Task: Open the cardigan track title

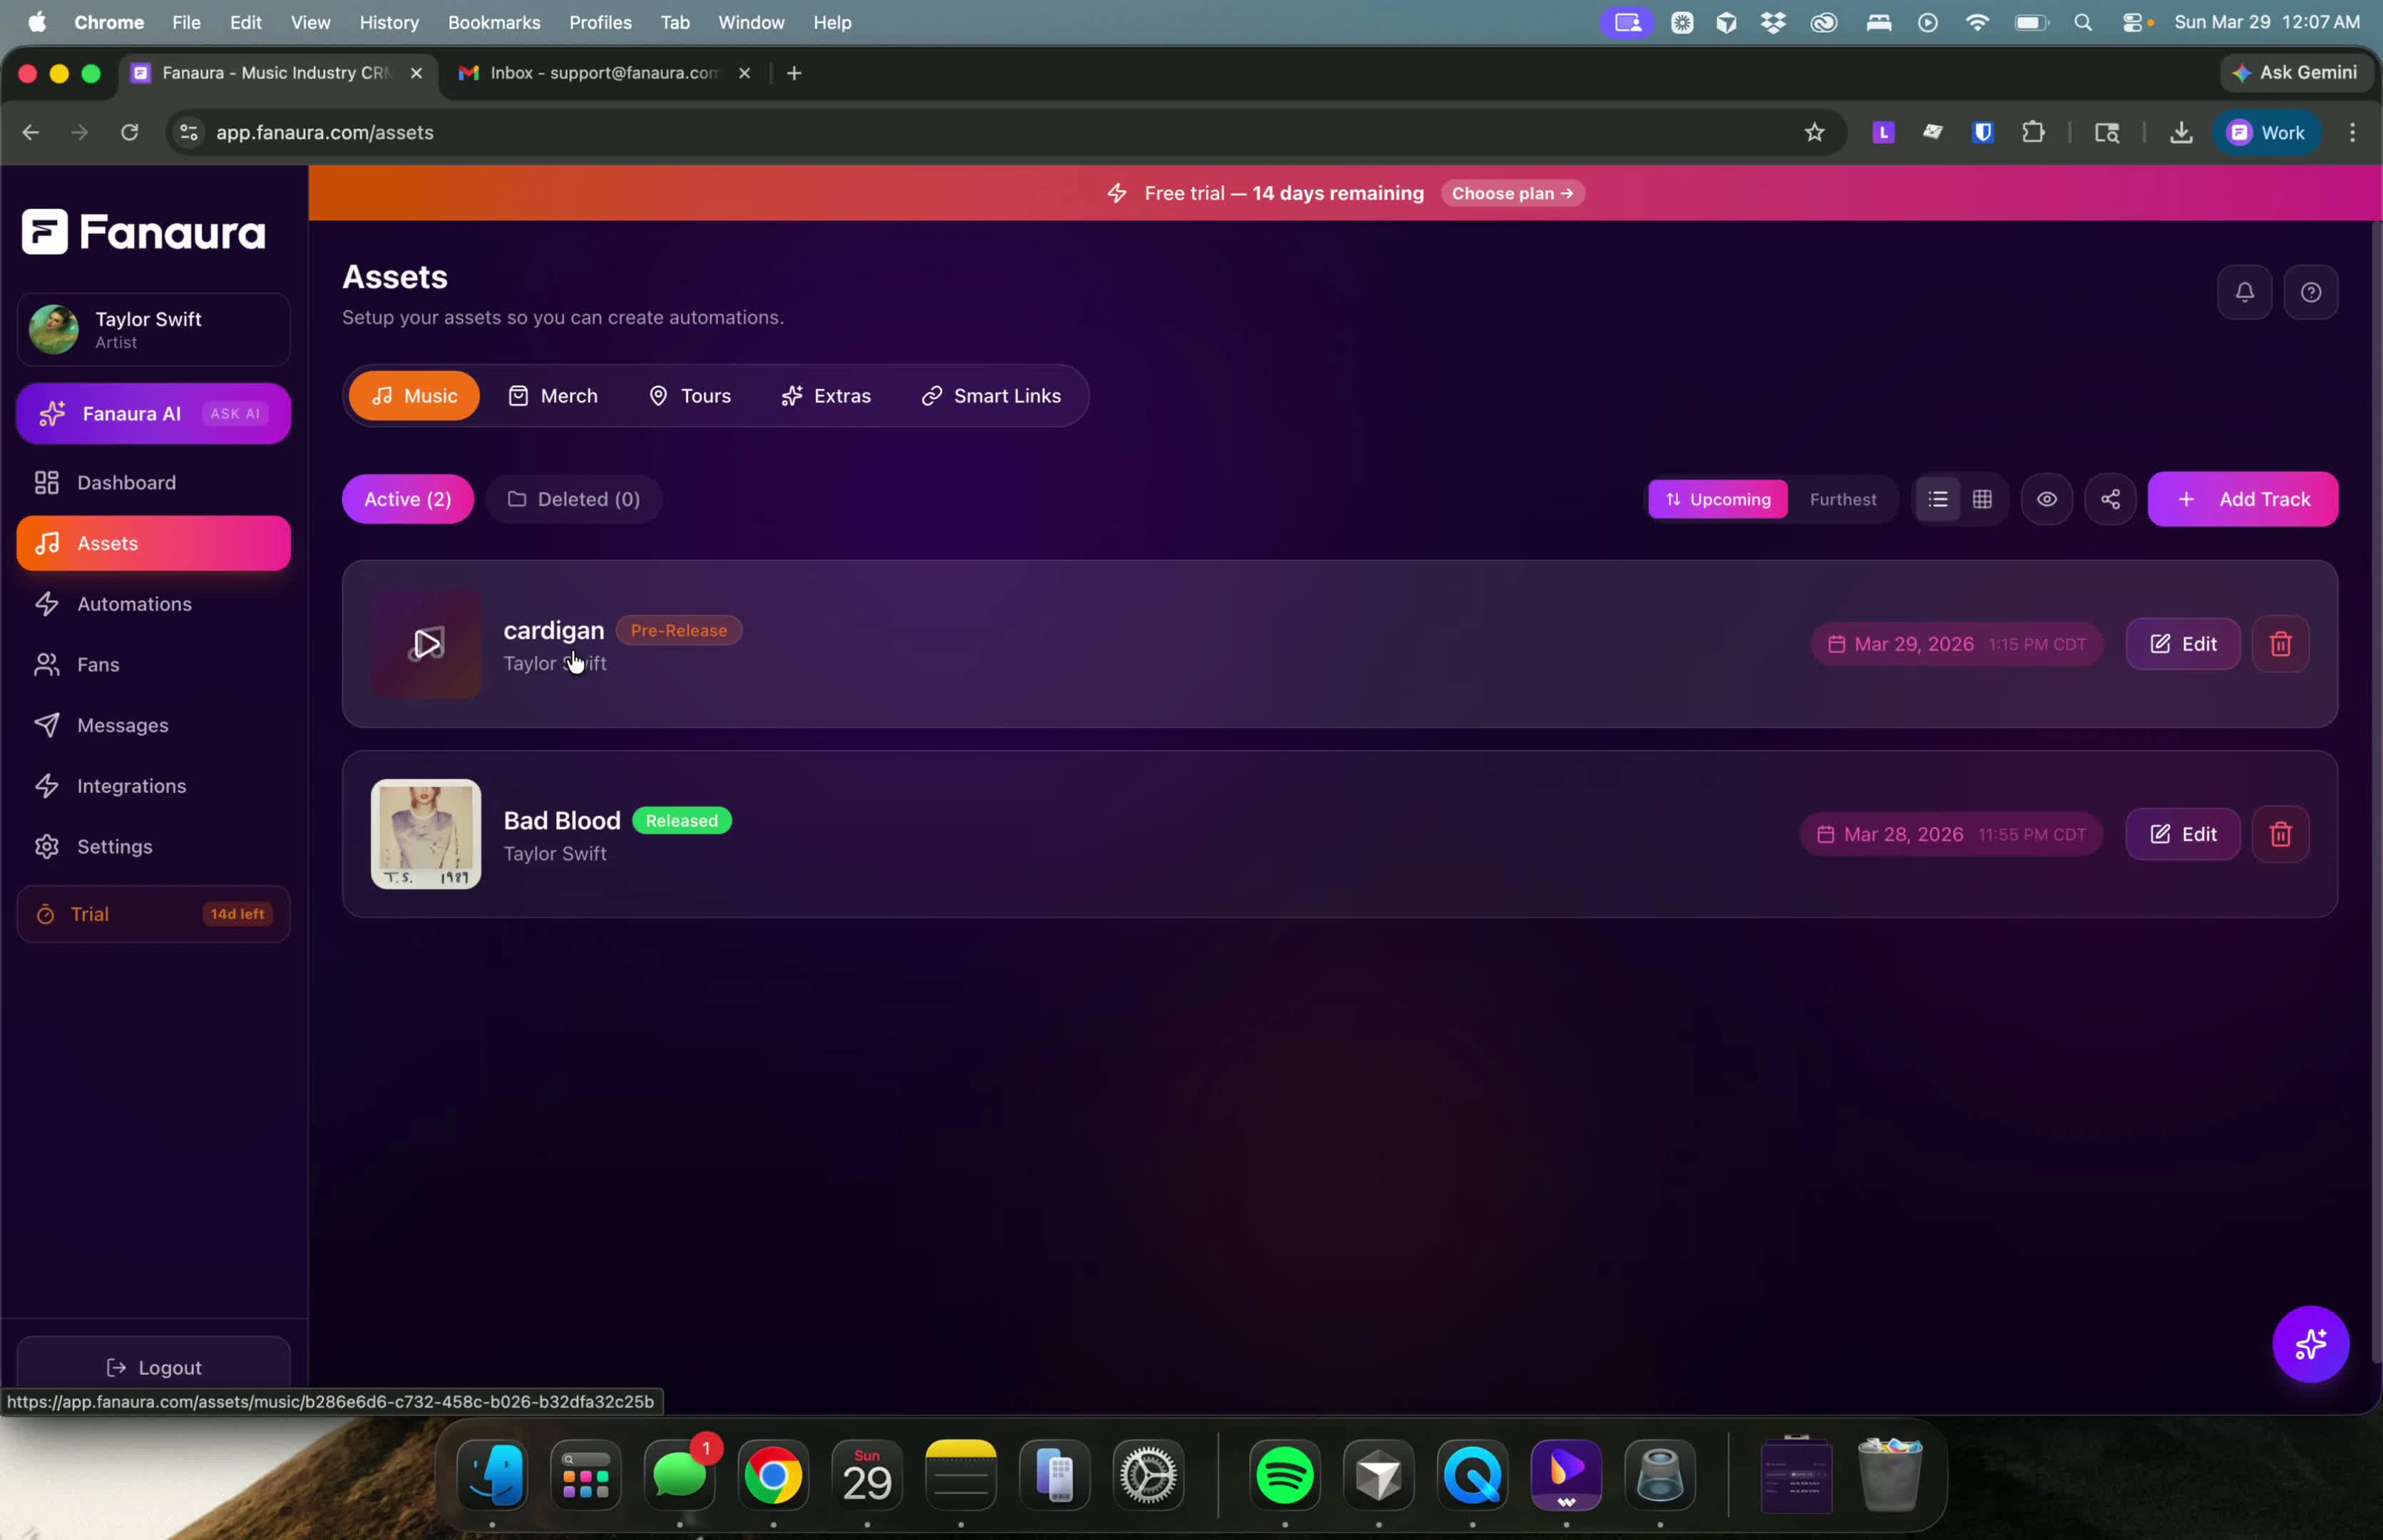Action: [553, 630]
